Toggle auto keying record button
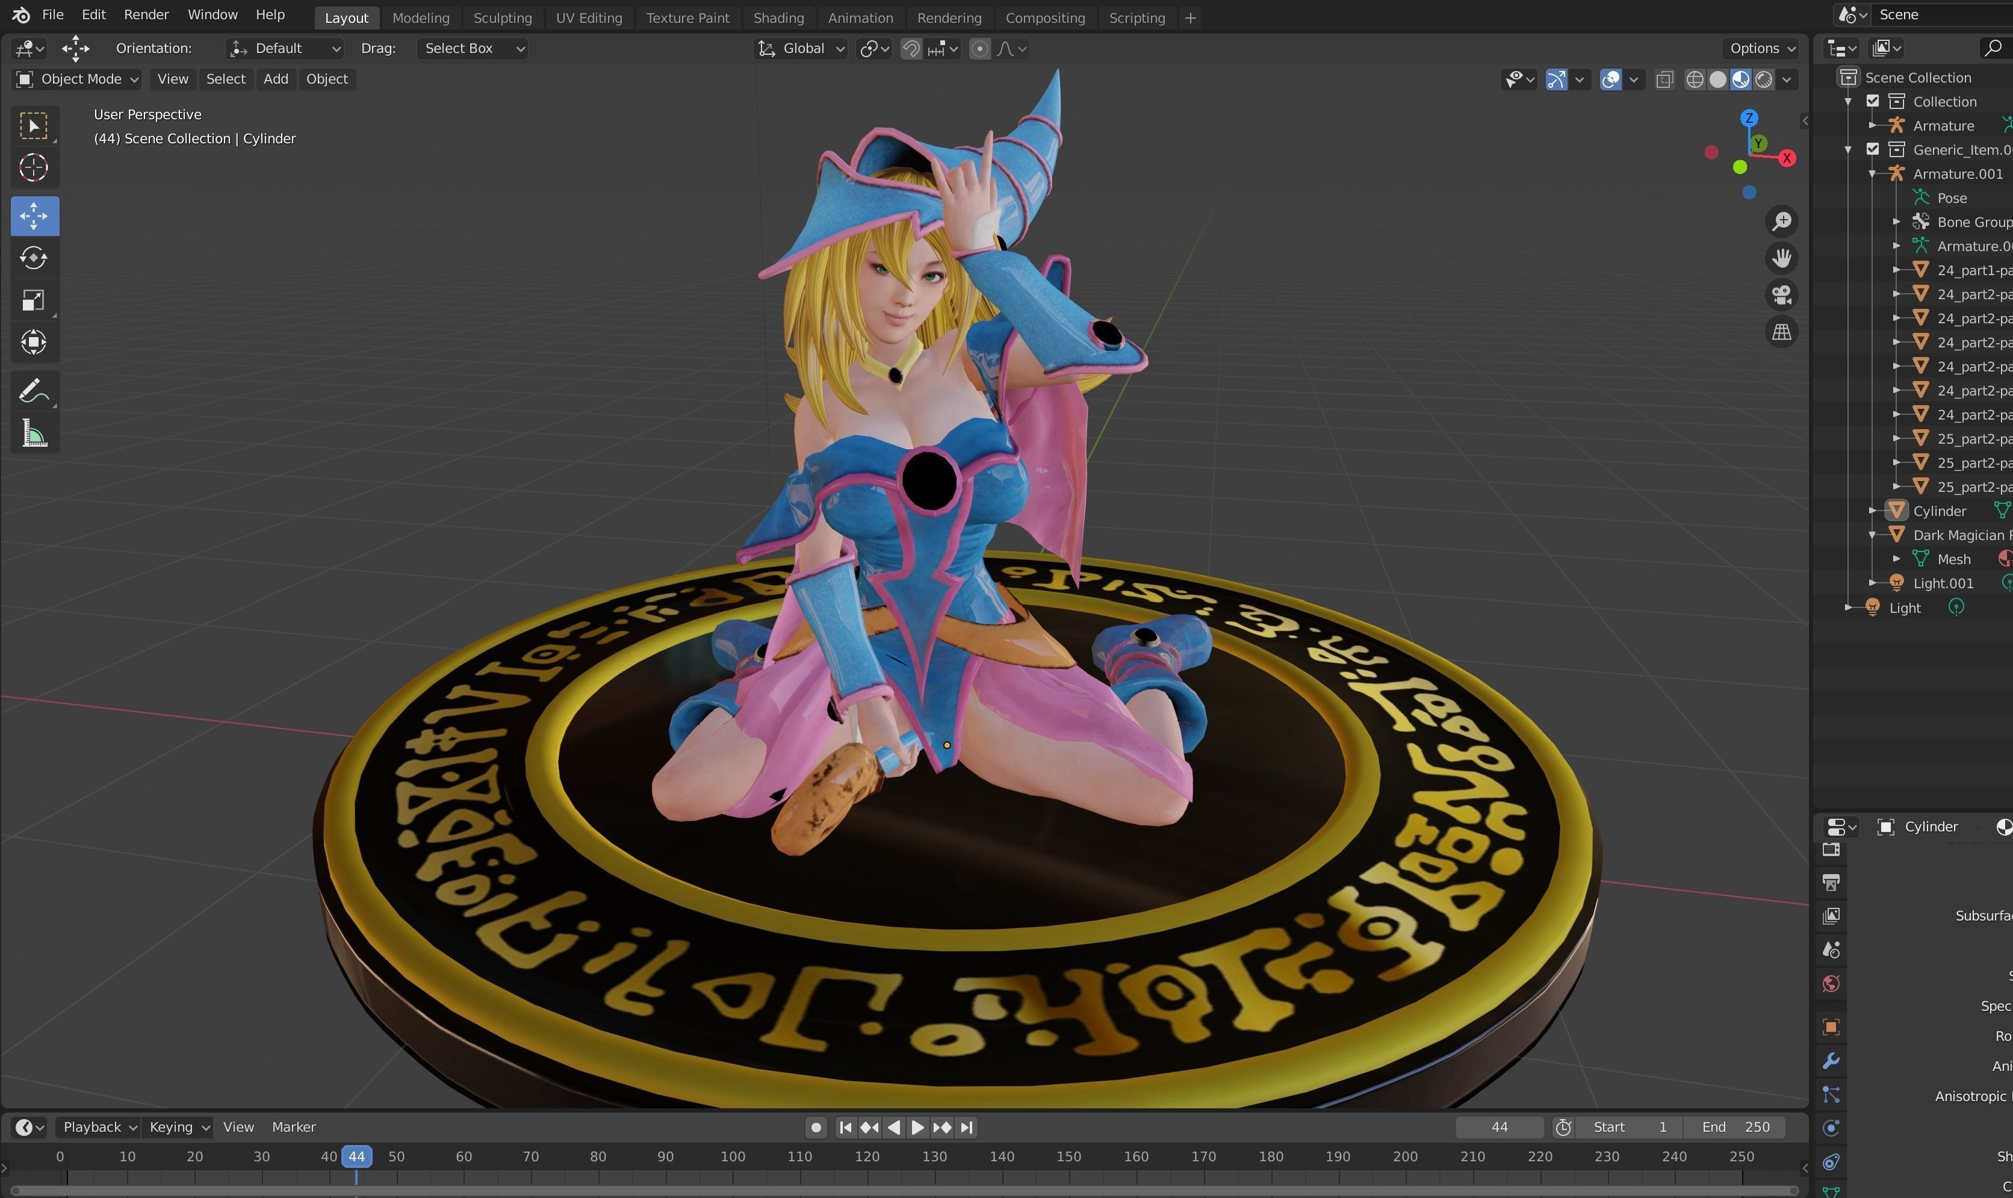This screenshot has width=2013, height=1198. click(x=816, y=1127)
